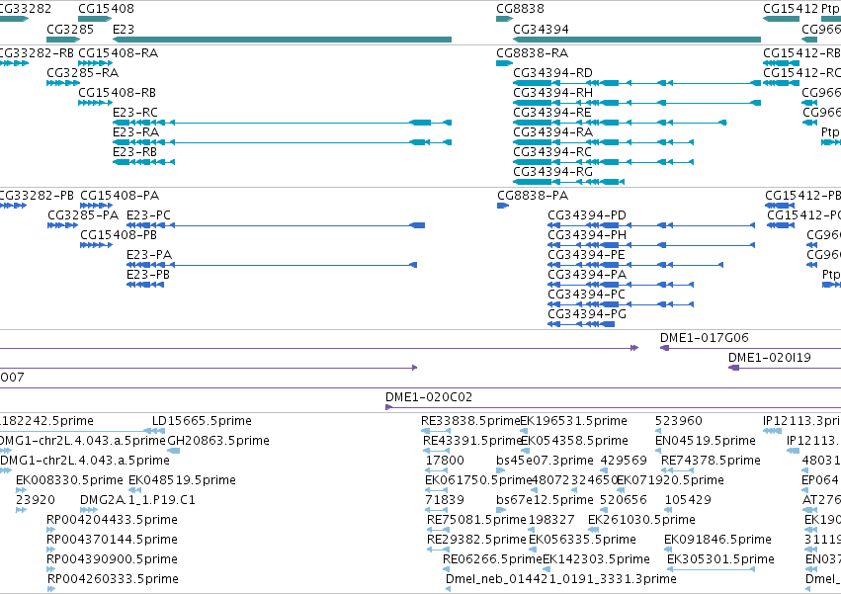Open the RE75081.5prime EST
This screenshot has width=841, height=594.
pos(437,530)
